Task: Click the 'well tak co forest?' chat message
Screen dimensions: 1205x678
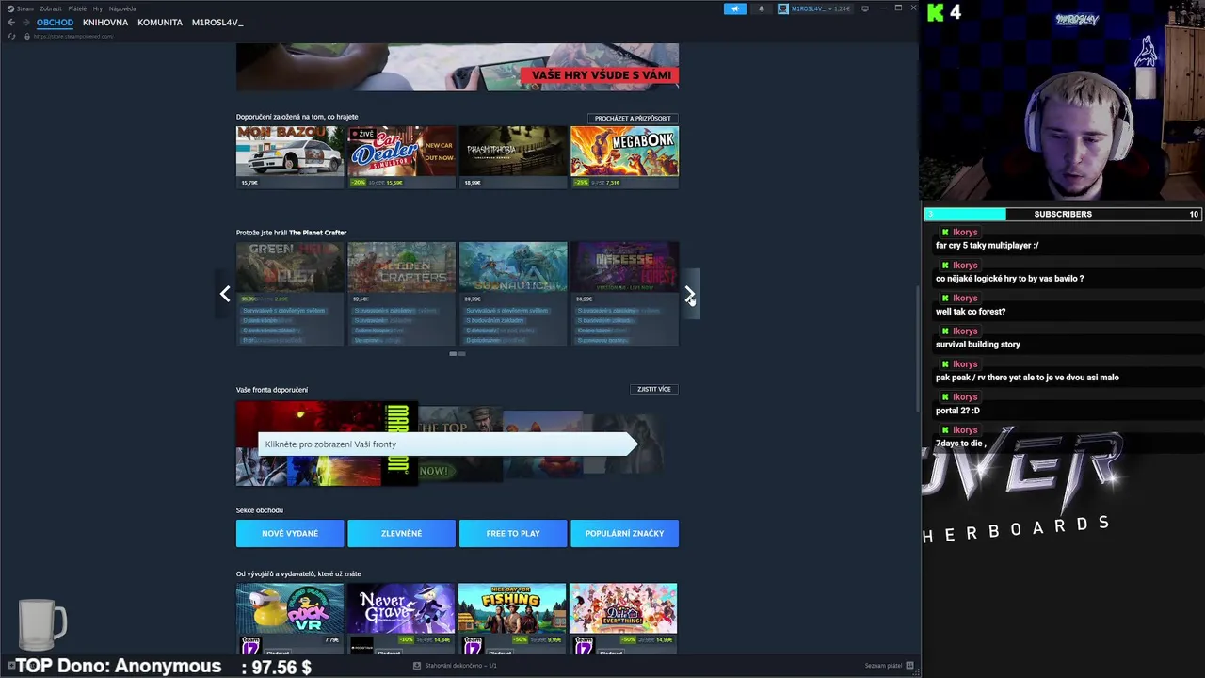Action: point(971,312)
